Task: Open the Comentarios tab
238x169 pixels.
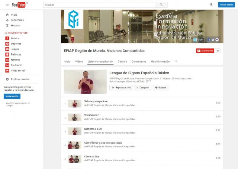Action: click(139, 61)
